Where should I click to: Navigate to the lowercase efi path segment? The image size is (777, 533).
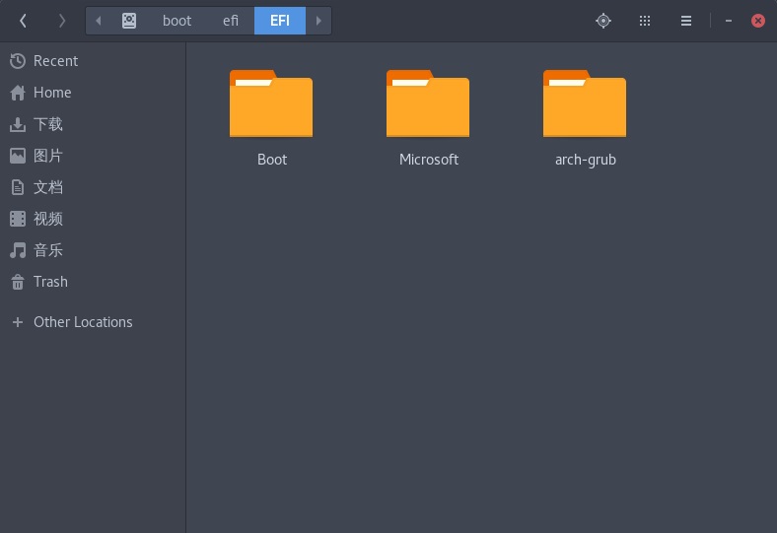(231, 21)
